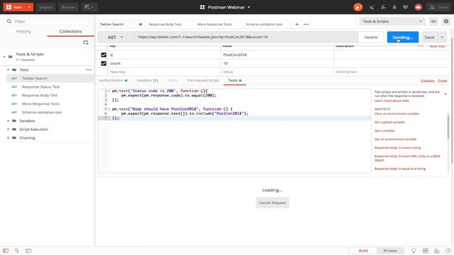Switch to History tab
Screen dimensions: 454x255
tap(23, 31)
